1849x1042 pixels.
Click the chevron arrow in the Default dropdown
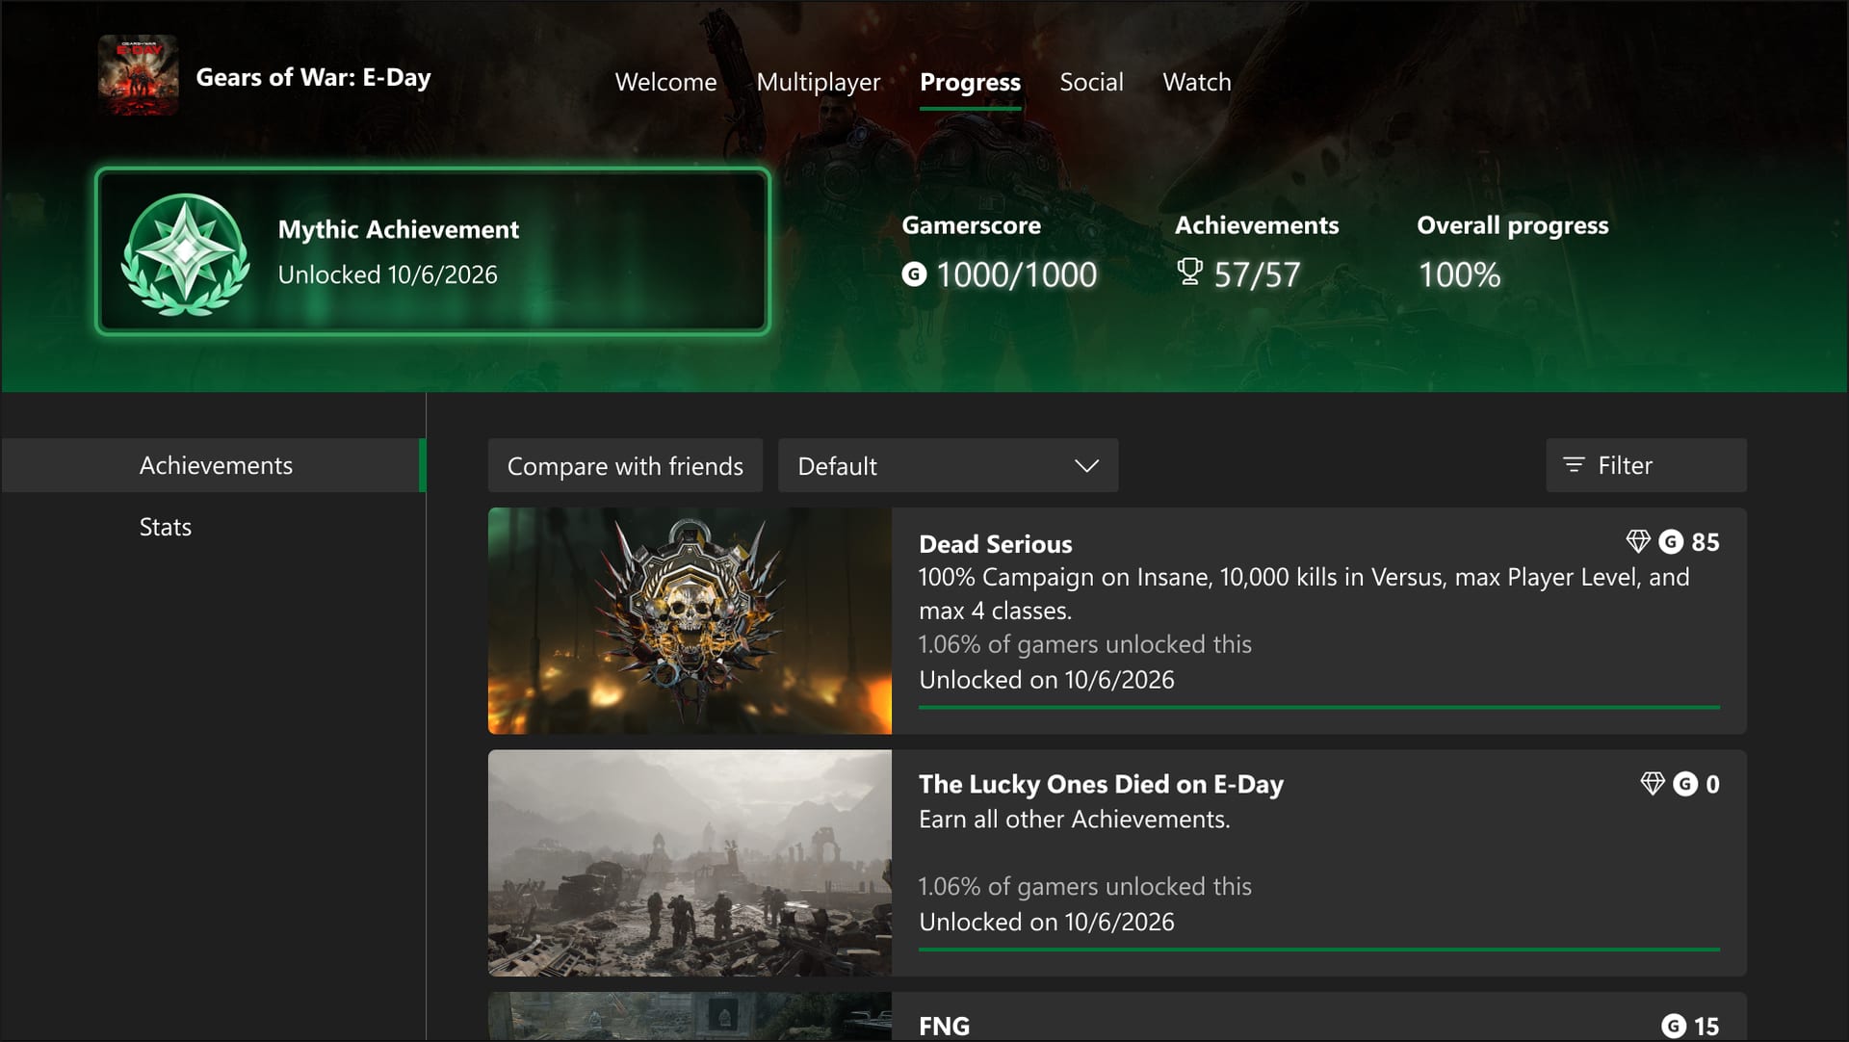(x=1086, y=466)
